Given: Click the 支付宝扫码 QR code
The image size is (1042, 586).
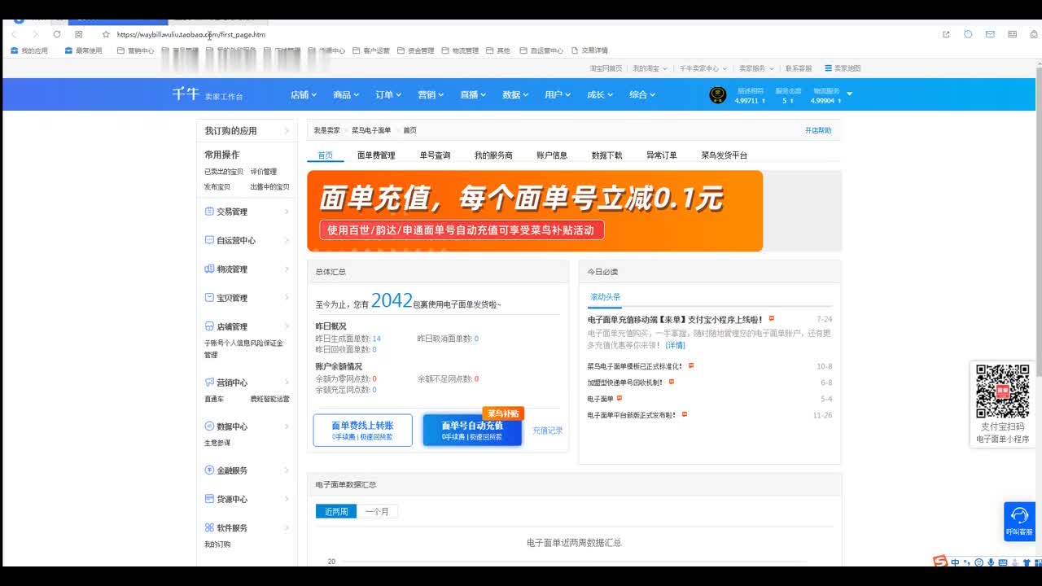Looking at the screenshot, I should [1002, 391].
